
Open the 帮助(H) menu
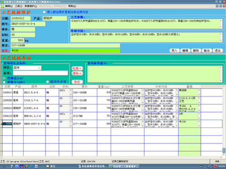click(x=72, y=6)
